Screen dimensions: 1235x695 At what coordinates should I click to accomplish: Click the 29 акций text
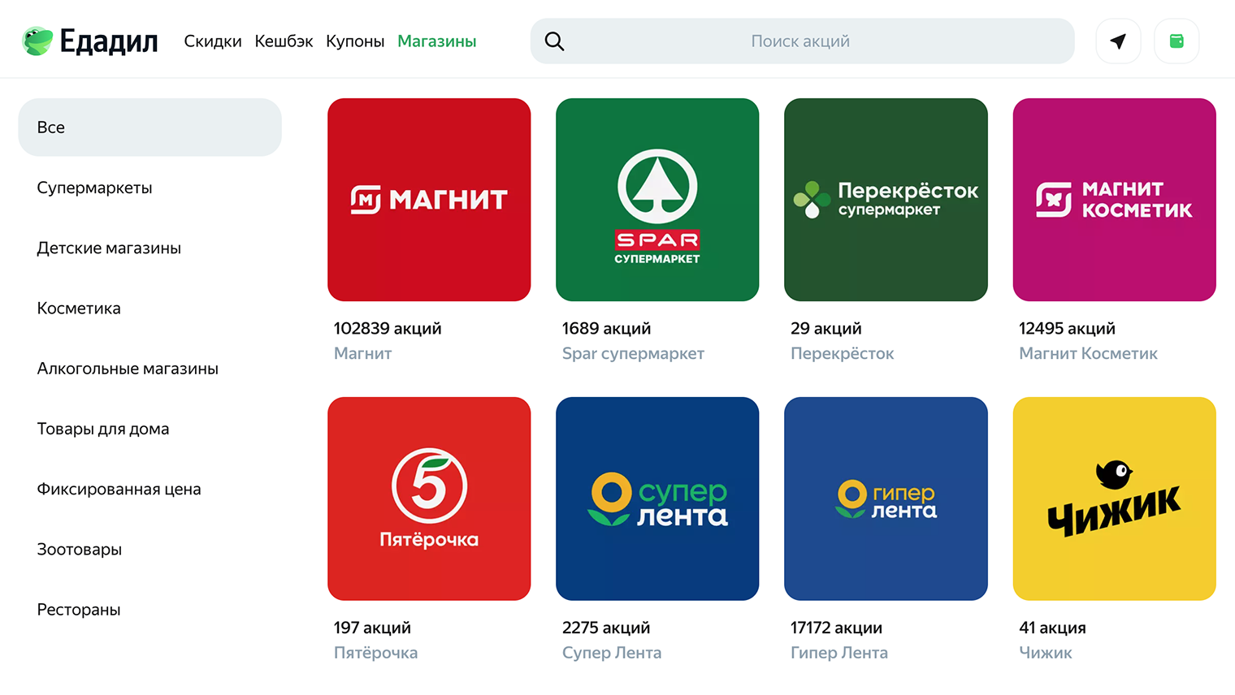pyautogui.click(x=825, y=328)
